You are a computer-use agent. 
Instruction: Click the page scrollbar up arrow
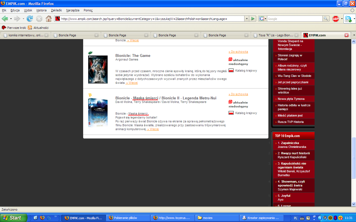pyautogui.click(x=354, y=41)
